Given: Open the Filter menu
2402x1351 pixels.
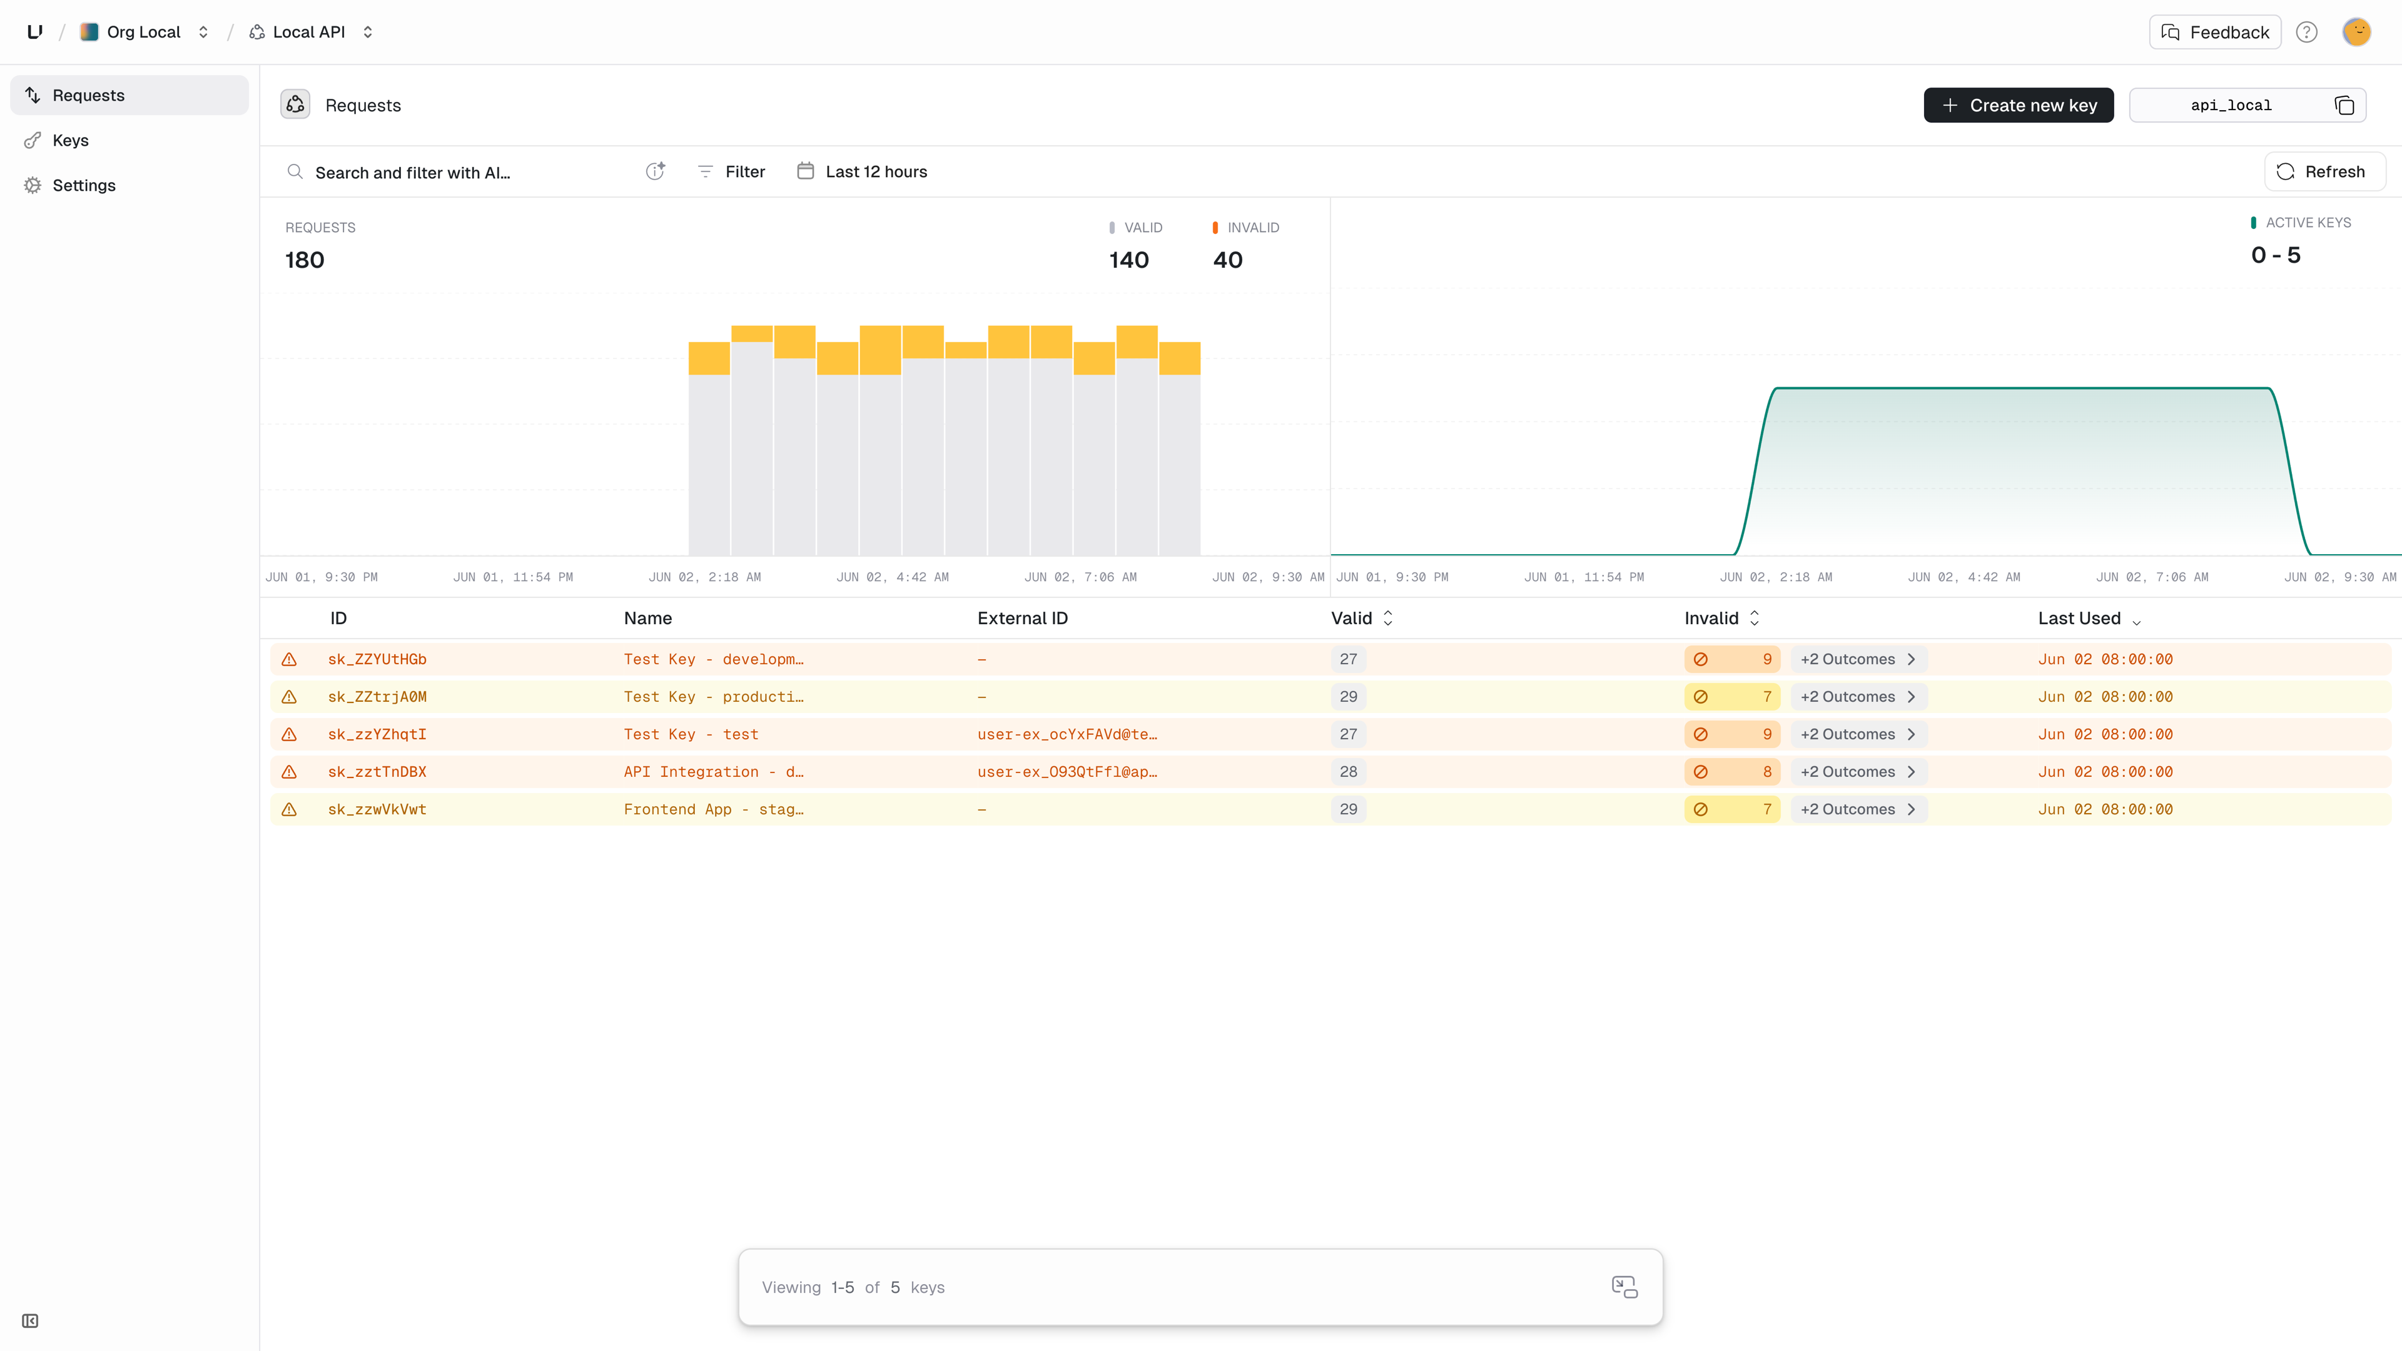Looking at the screenshot, I should (732, 171).
